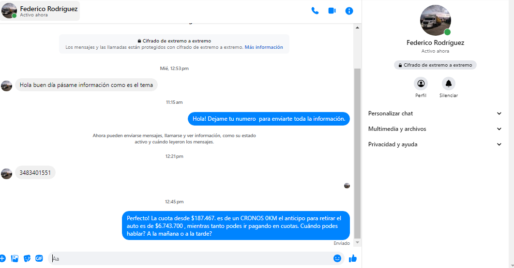Expand Privacidad y ayuda section
Viewport: 514px width, 268px height.
(435, 144)
